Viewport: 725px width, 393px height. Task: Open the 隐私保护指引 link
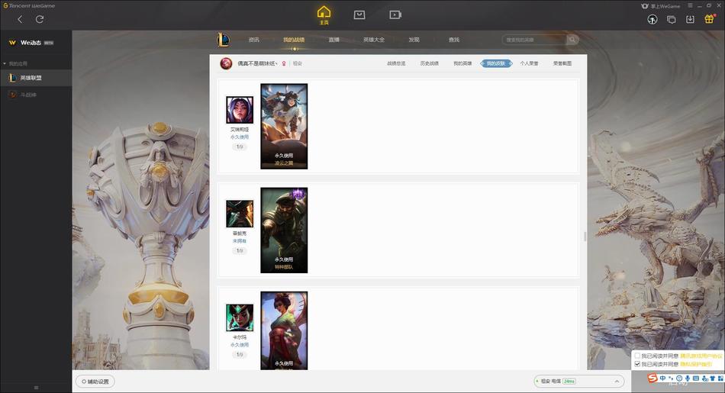(x=696, y=364)
